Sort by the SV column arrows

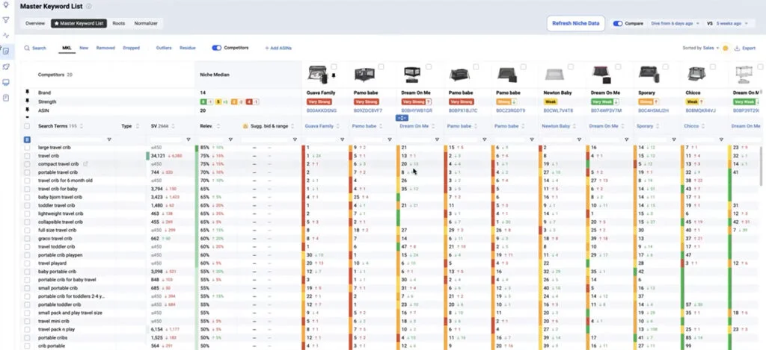pyautogui.click(x=173, y=126)
